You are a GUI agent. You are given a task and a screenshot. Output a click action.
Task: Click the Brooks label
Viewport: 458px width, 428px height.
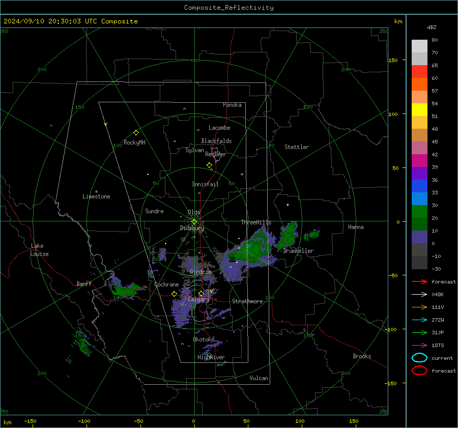pos(362,356)
